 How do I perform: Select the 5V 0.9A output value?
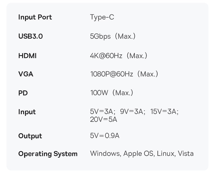tap(105, 136)
